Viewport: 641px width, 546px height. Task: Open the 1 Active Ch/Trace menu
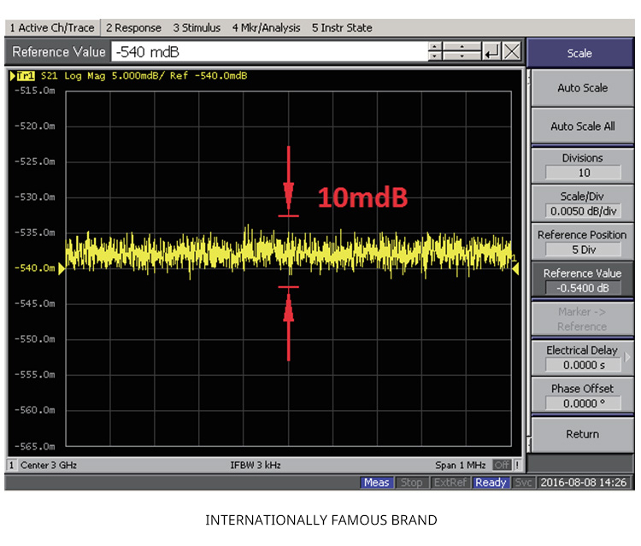coord(52,28)
